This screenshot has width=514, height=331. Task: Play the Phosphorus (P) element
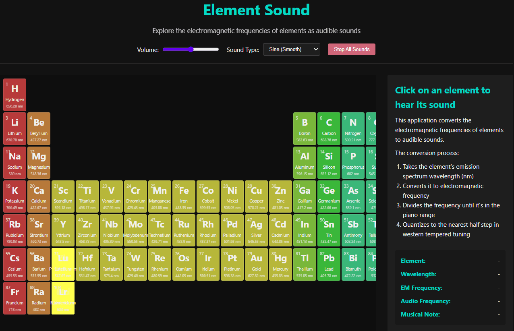click(x=353, y=162)
